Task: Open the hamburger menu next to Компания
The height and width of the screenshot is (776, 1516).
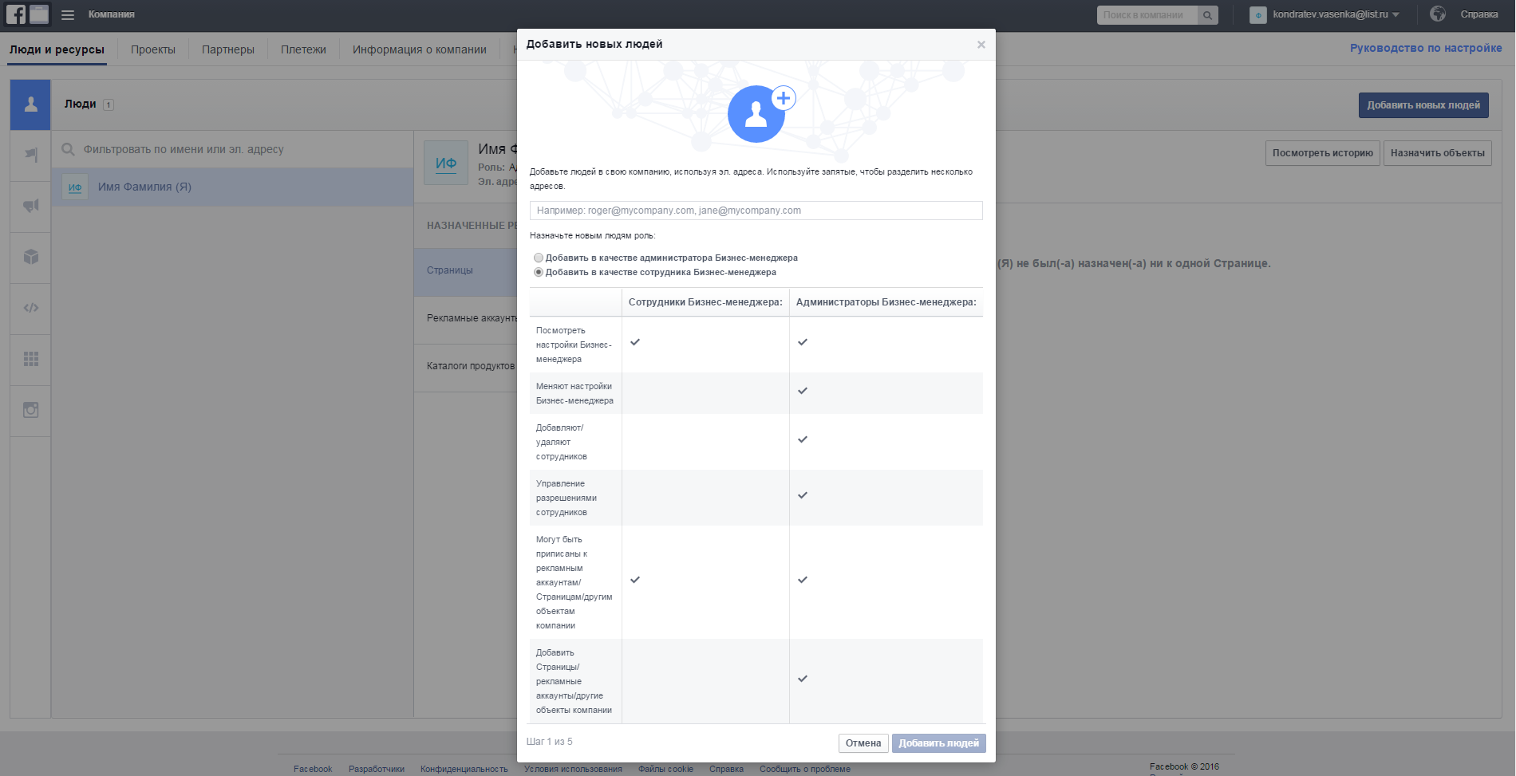Action: point(68,14)
